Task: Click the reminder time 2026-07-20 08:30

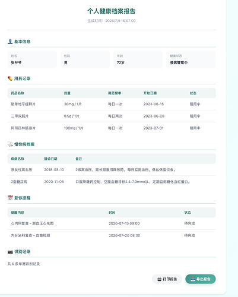Action: (125, 235)
